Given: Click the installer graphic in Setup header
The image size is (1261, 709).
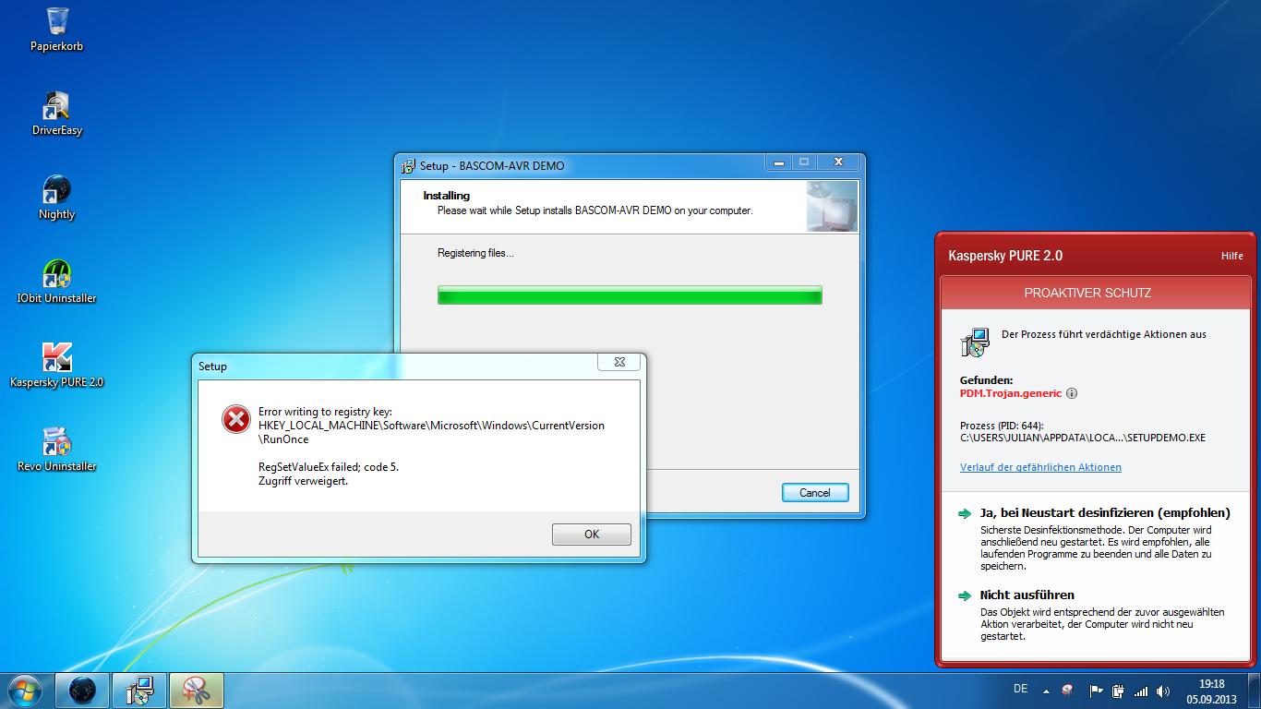Looking at the screenshot, I should 832,205.
